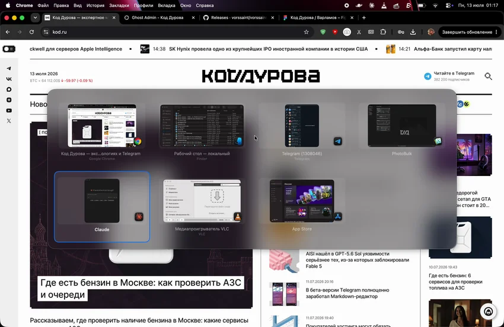Viewport: 504px width, 327px height.
Task: Open the Telegram icon in the site's left sidebar
Action: [9, 68]
